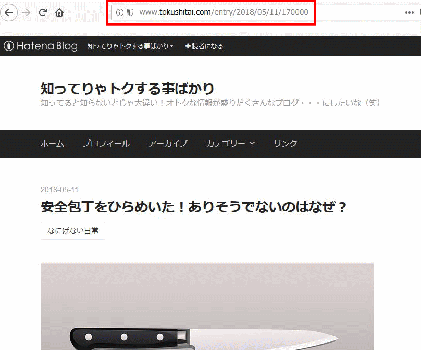
Task: Click the knife article image
Action: coord(207,306)
